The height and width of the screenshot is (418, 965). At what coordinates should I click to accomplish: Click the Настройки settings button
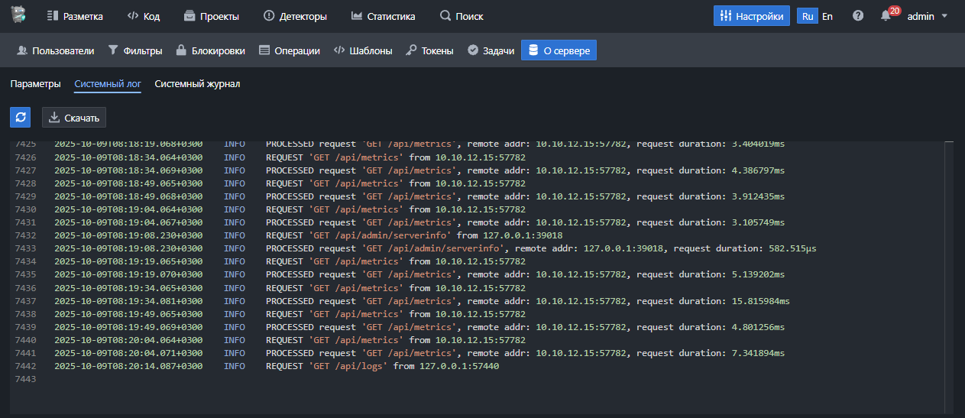(x=751, y=16)
